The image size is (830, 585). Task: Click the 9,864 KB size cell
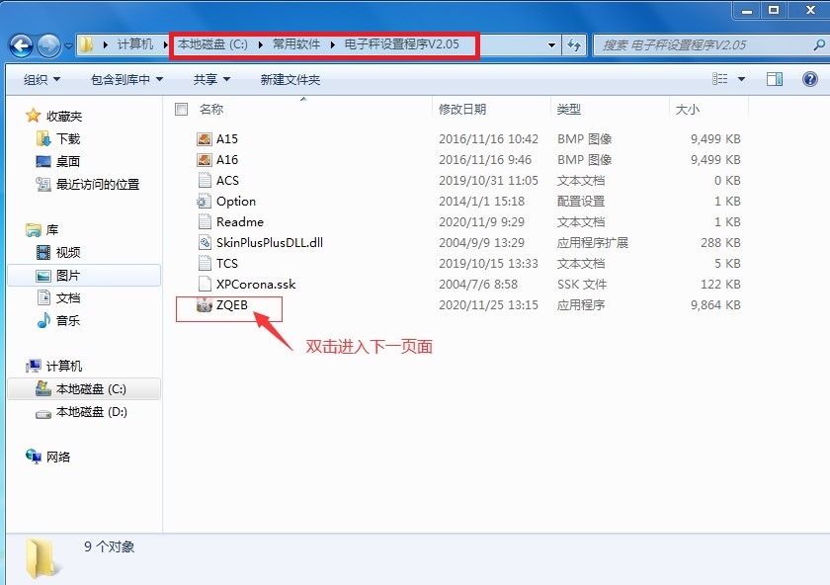(715, 305)
